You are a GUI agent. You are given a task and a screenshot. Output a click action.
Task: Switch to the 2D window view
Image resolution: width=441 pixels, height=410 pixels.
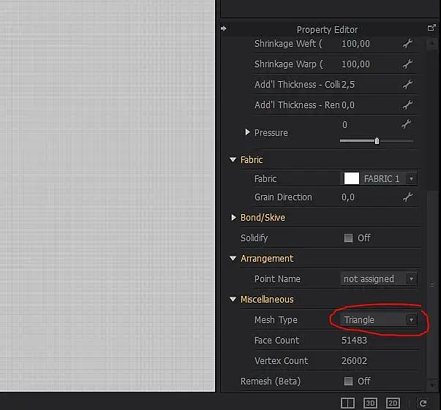coord(393,403)
